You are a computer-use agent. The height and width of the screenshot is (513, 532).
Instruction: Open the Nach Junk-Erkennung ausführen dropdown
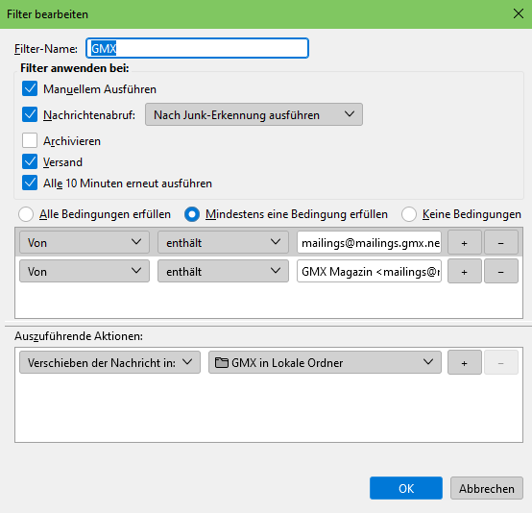254,114
